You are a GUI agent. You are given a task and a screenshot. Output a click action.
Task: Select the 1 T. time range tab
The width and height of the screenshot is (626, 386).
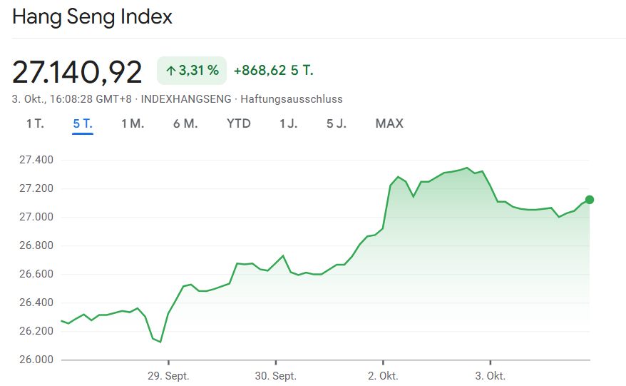[35, 123]
